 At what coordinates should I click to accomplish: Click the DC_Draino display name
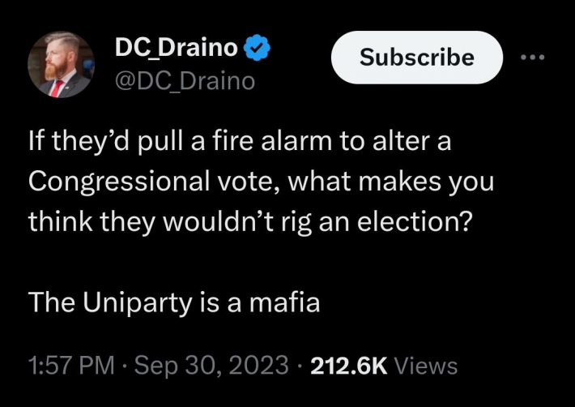[176, 49]
